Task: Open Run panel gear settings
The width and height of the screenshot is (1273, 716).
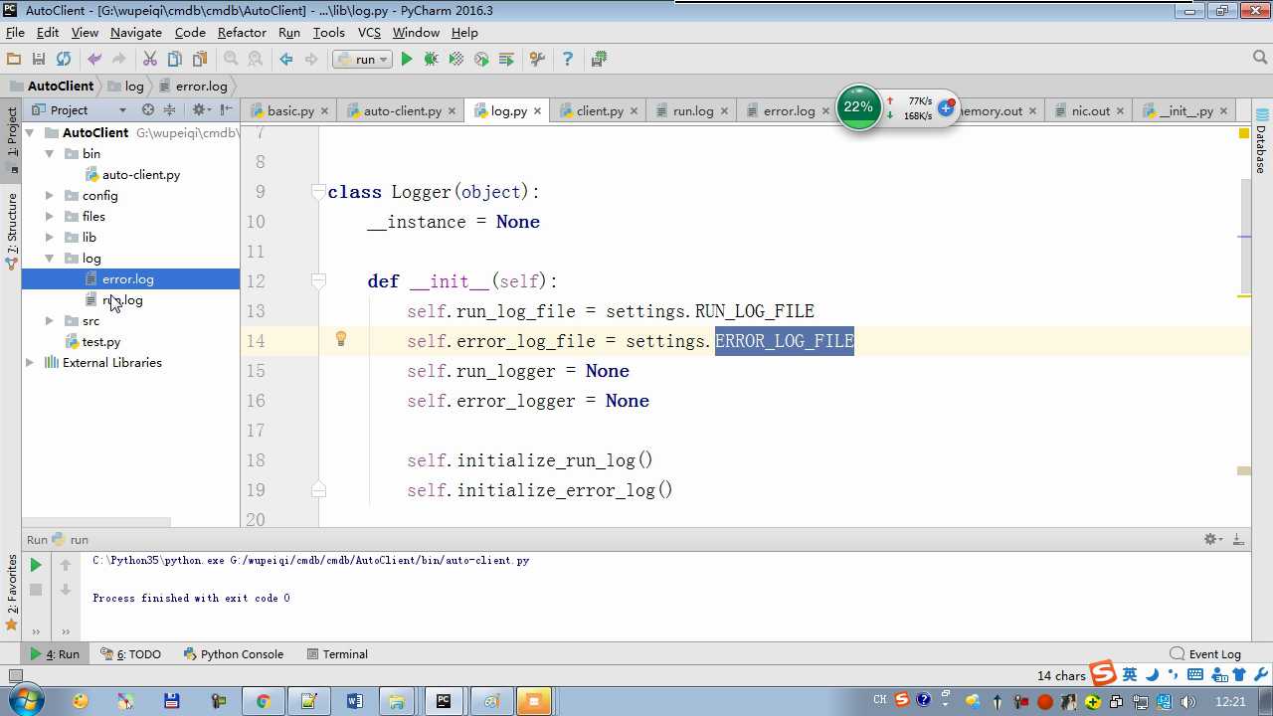Action: click(x=1212, y=539)
